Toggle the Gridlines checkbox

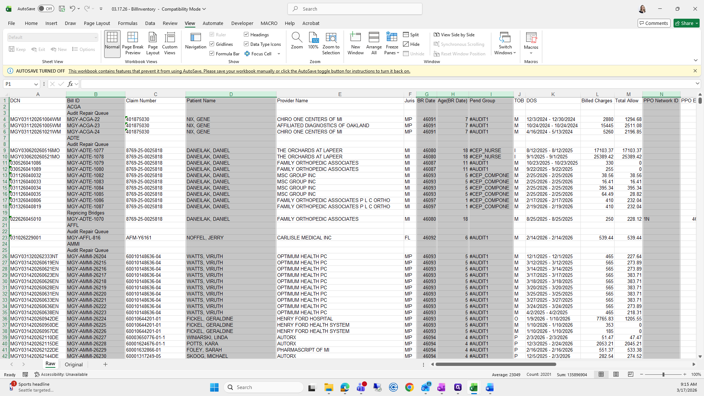212,44
